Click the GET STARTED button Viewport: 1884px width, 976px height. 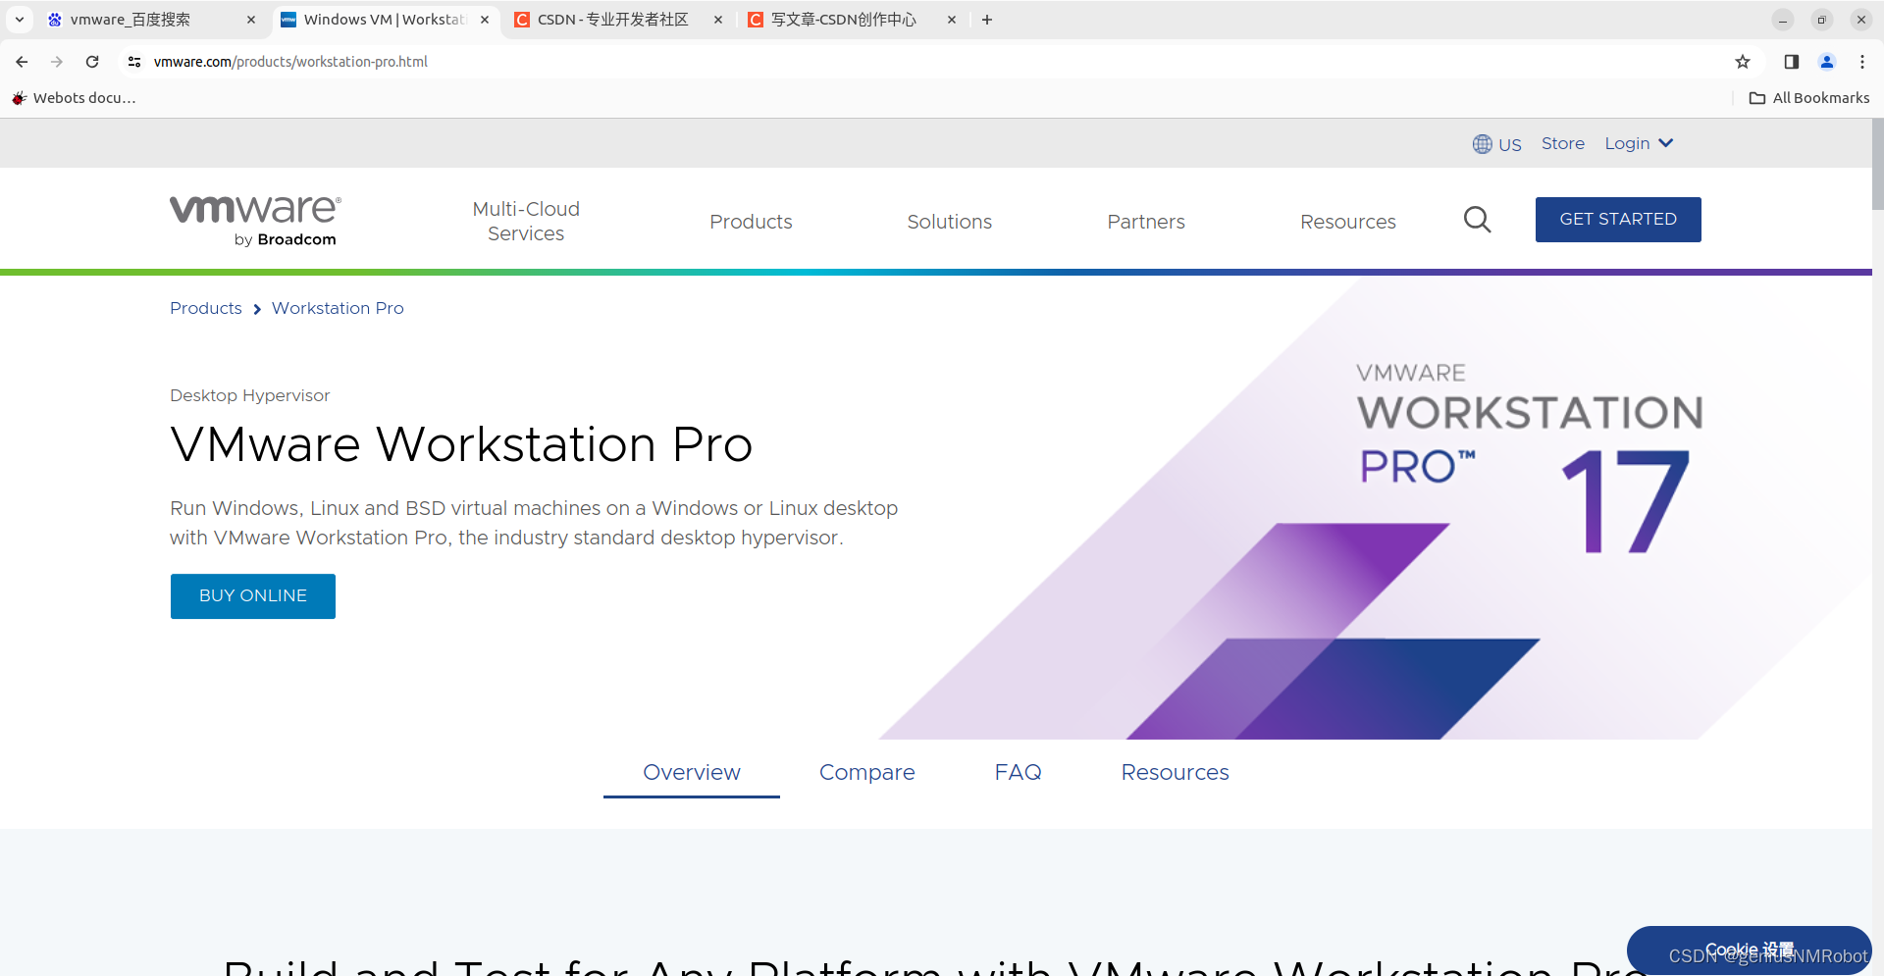(x=1618, y=219)
